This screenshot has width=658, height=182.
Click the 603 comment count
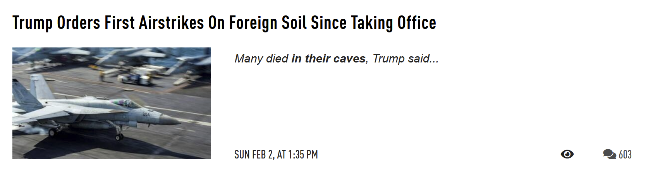625,155
